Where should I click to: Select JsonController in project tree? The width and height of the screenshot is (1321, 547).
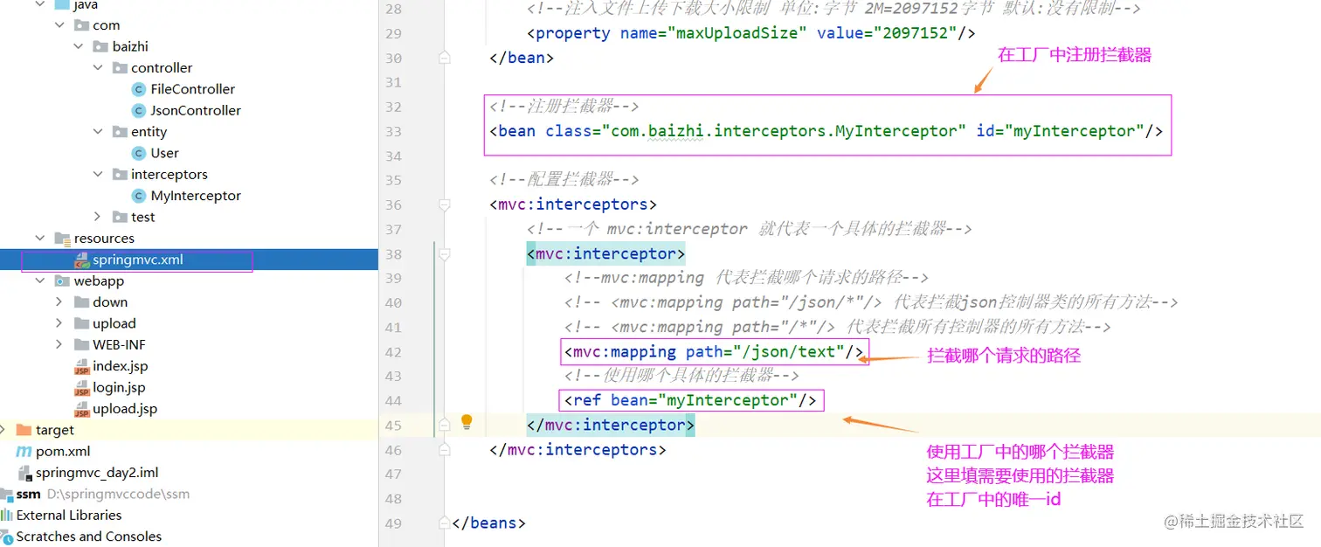click(x=196, y=110)
